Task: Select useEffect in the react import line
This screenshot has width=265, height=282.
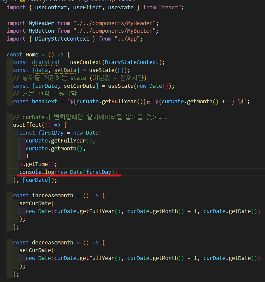Action: pos(87,8)
